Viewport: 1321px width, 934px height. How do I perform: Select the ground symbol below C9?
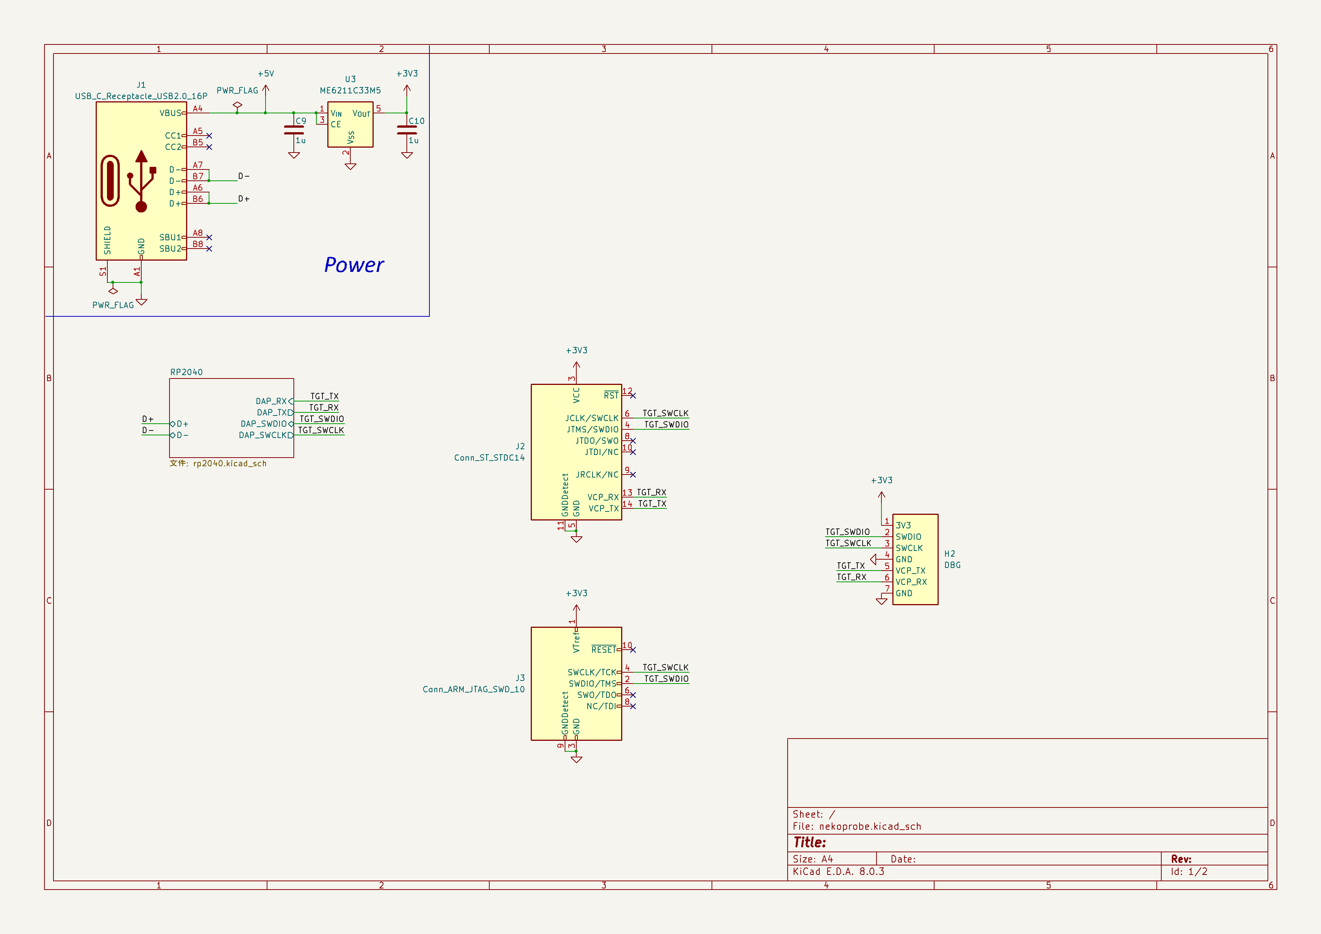click(x=294, y=155)
